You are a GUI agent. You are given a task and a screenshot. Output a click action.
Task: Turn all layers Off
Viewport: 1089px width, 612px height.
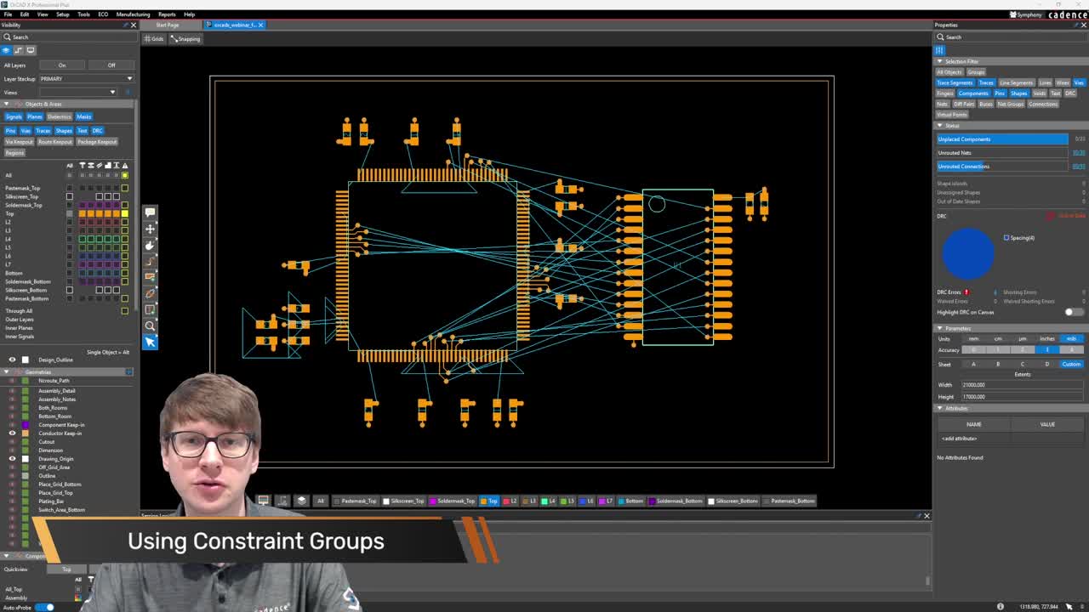click(x=111, y=65)
